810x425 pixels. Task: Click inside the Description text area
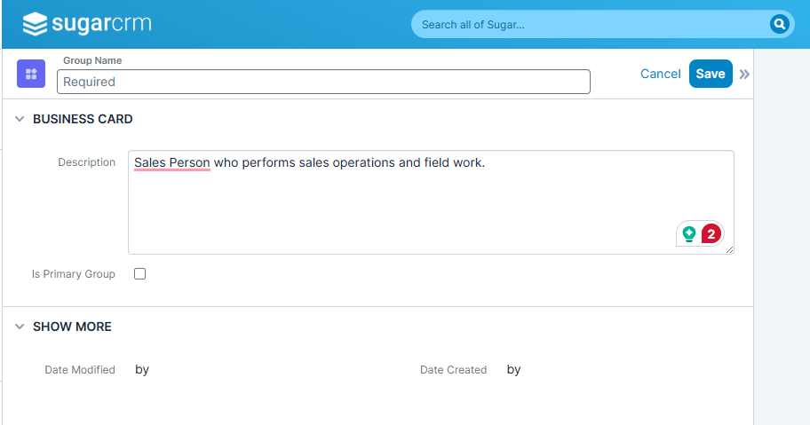(431, 202)
